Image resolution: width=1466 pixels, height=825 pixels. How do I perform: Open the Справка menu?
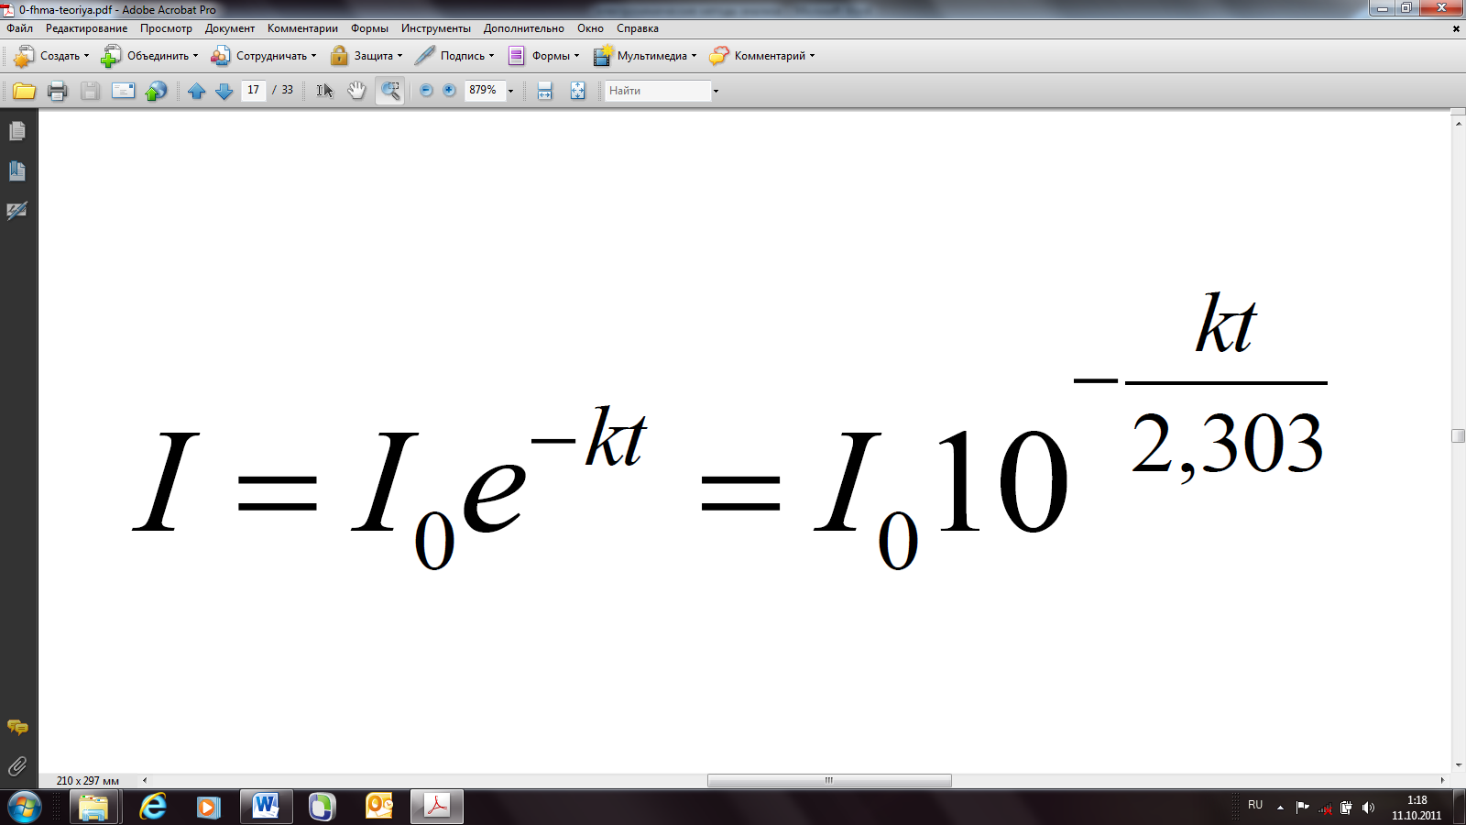(x=638, y=28)
